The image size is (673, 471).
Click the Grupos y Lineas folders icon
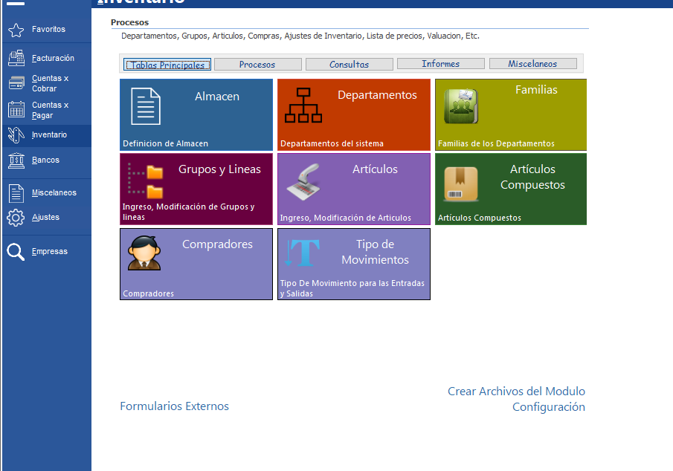pyautogui.click(x=146, y=181)
